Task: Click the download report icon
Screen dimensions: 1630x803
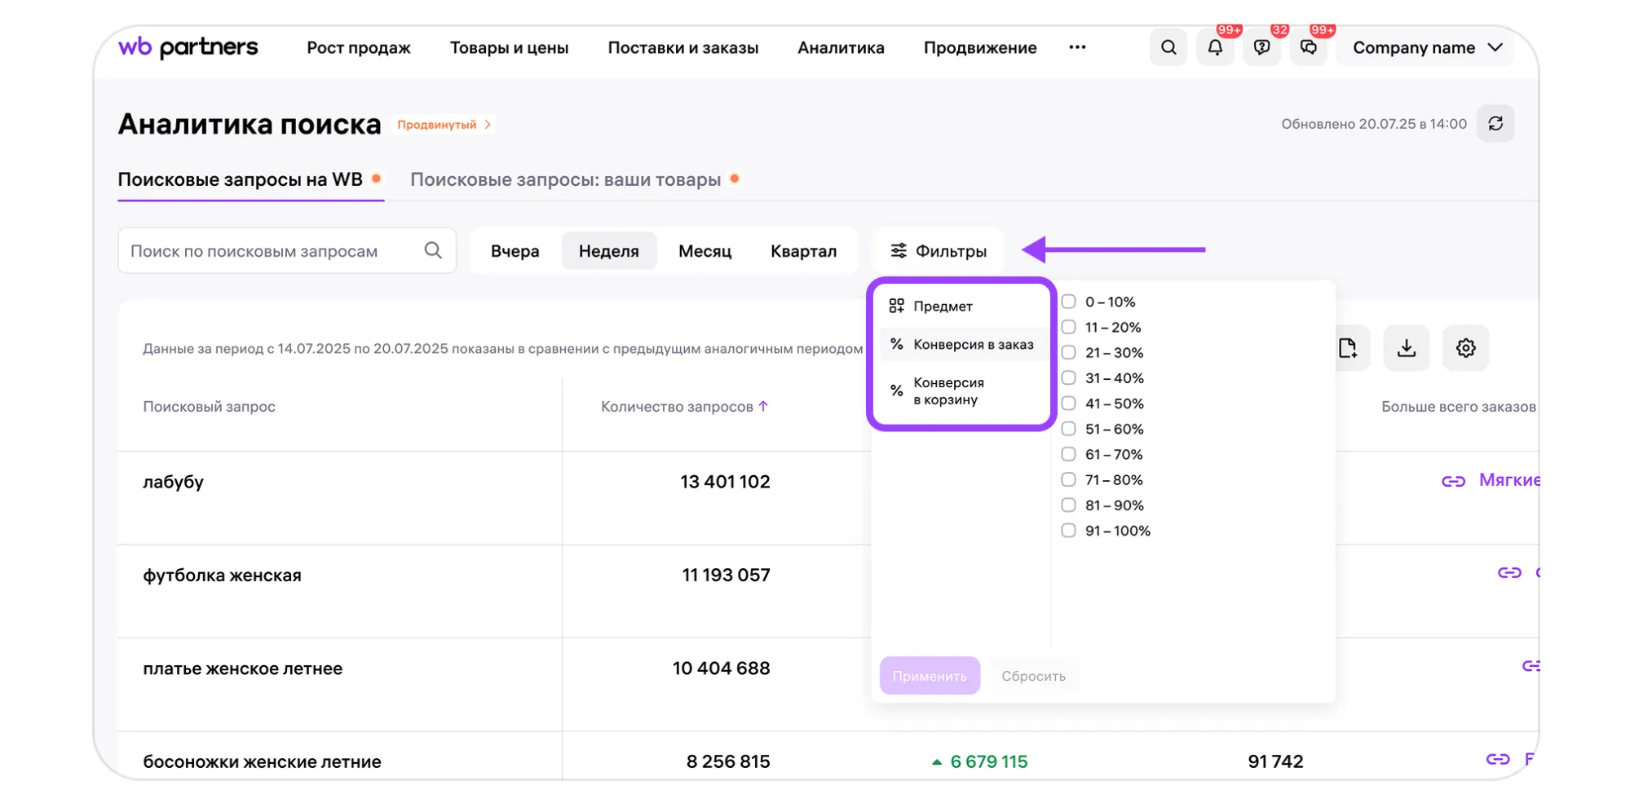Action: pos(1406,348)
